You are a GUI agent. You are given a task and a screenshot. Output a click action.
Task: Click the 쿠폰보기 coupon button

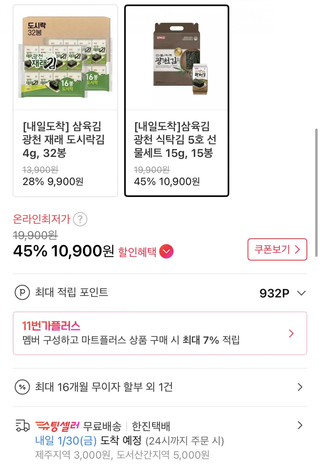point(277,249)
